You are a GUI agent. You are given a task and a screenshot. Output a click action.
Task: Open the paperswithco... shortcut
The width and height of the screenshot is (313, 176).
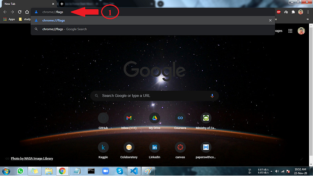tap(206, 150)
